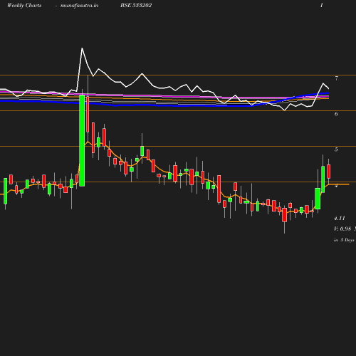Viewport: 356px width, 356px height.
Task: Click the 'Weekly Charts' title text
Action: [x=24, y=6]
